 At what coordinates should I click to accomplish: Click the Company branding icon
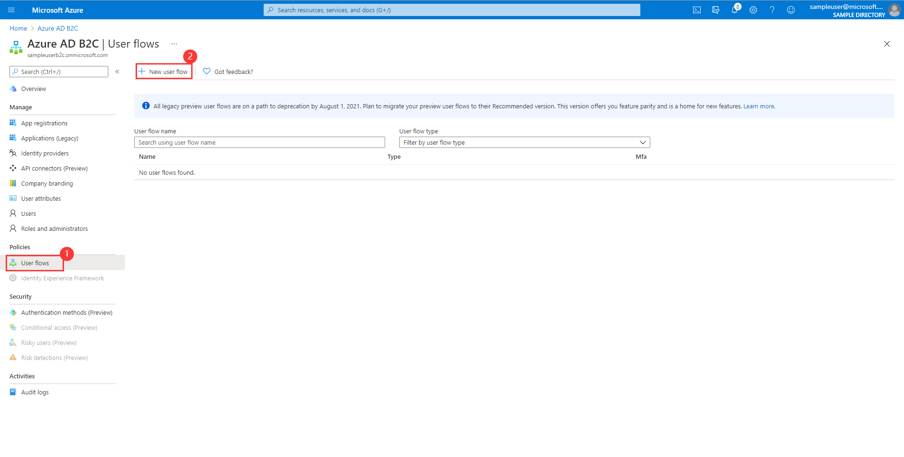coord(13,183)
